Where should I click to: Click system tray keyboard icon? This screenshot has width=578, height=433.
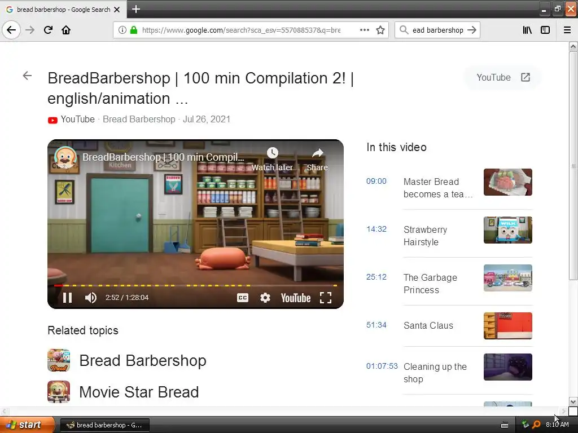point(505,425)
